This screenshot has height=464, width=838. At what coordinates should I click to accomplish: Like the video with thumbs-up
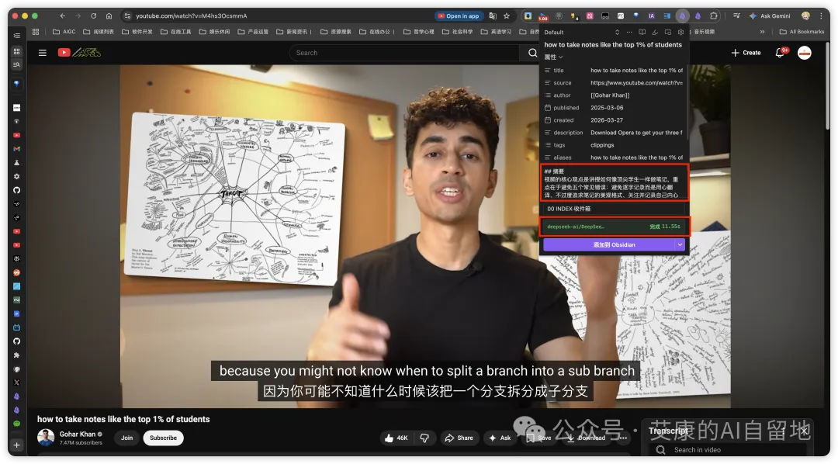[396, 438]
